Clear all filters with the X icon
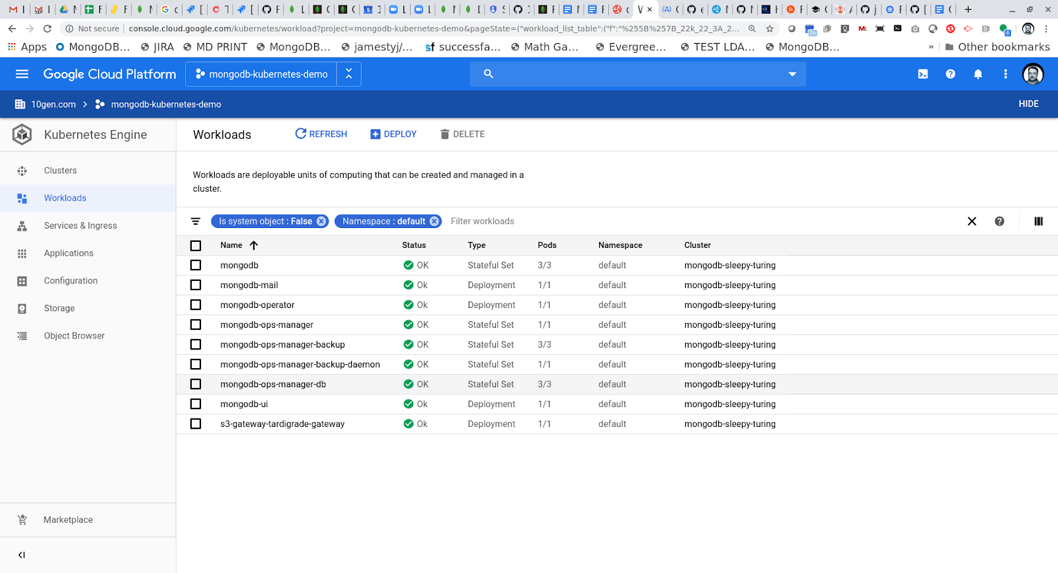The height and width of the screenshot is (573, 1058). pos(971,221)
